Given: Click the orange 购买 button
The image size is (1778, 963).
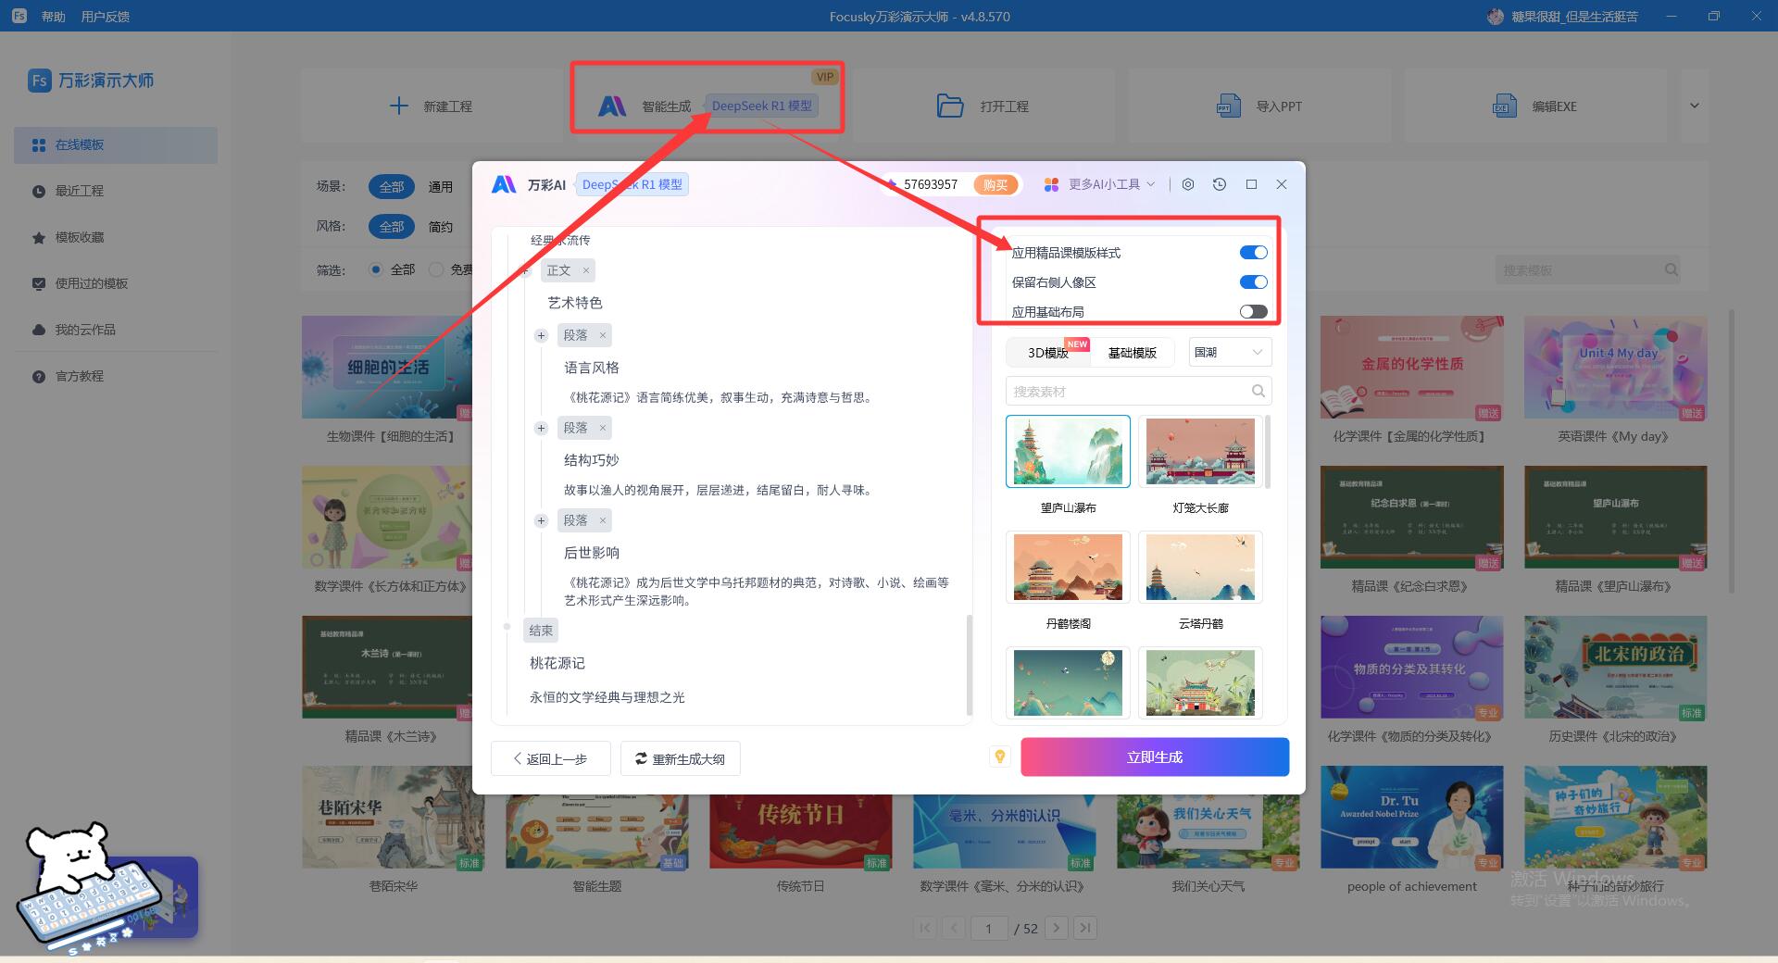Looking at the screenshot, I should 995,184.
